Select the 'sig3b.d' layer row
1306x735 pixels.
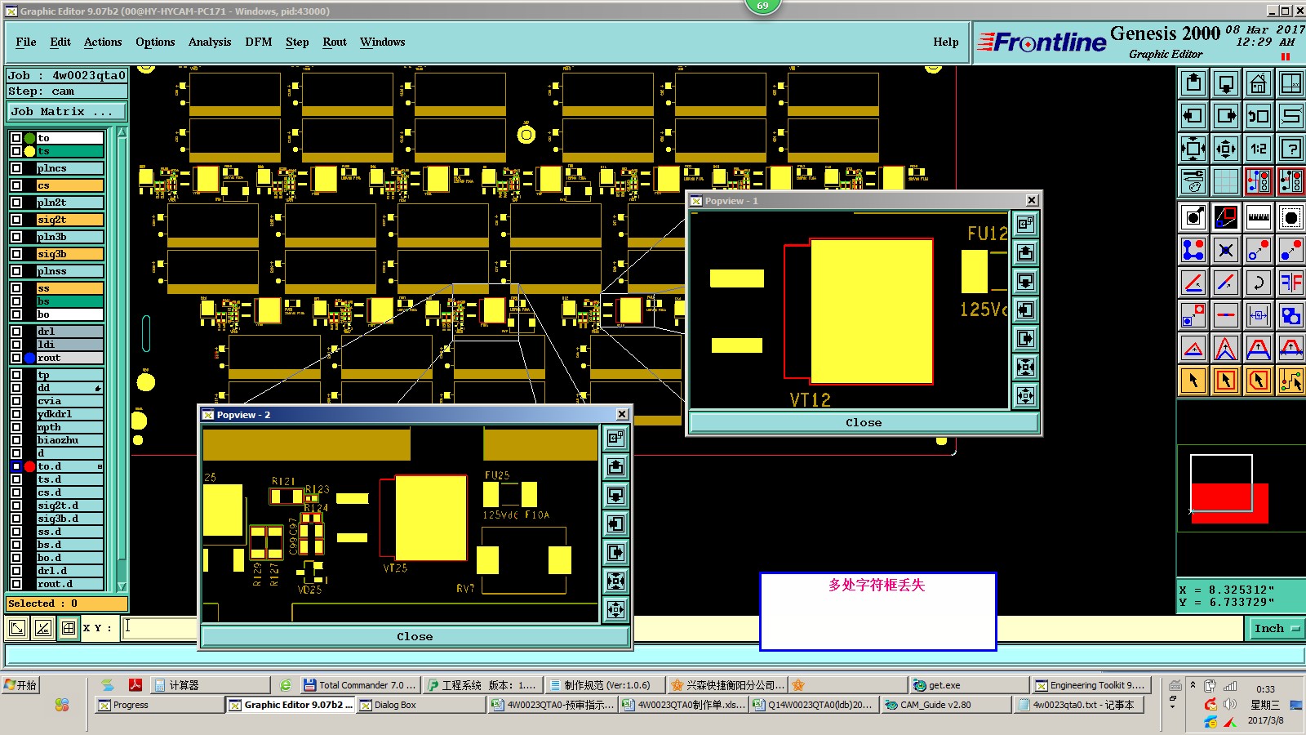coord(70,519)
